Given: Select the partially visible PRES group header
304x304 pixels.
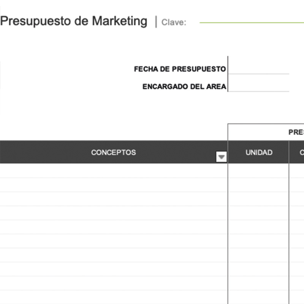Looking at the screenshot, I should pyautogui.click(x=296, y=132).
